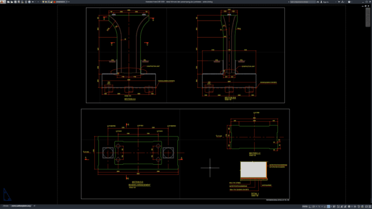
Task: Open the Autodesk App Store cart icon
Action: (339, 2)
